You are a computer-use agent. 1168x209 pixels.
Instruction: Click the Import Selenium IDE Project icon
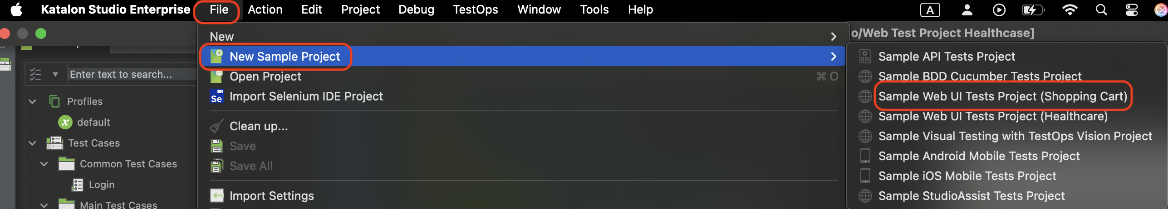216,96
